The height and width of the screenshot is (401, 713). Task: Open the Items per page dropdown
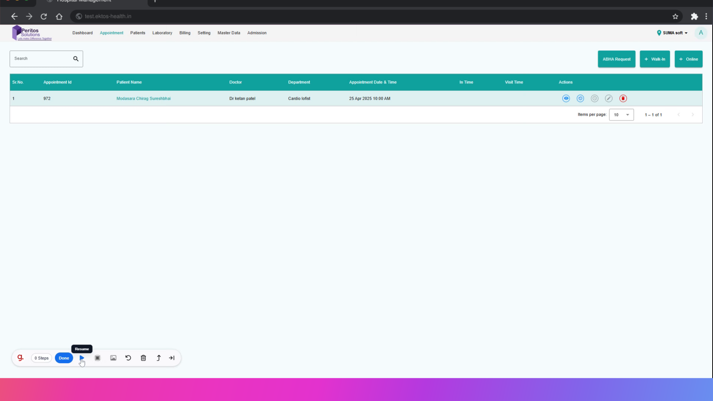(x=621, y=115)
